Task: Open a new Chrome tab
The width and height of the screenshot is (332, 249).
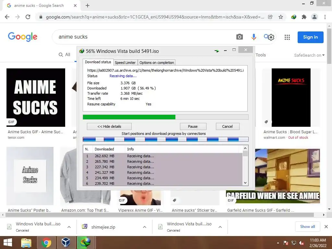Action: pos(88,6)
